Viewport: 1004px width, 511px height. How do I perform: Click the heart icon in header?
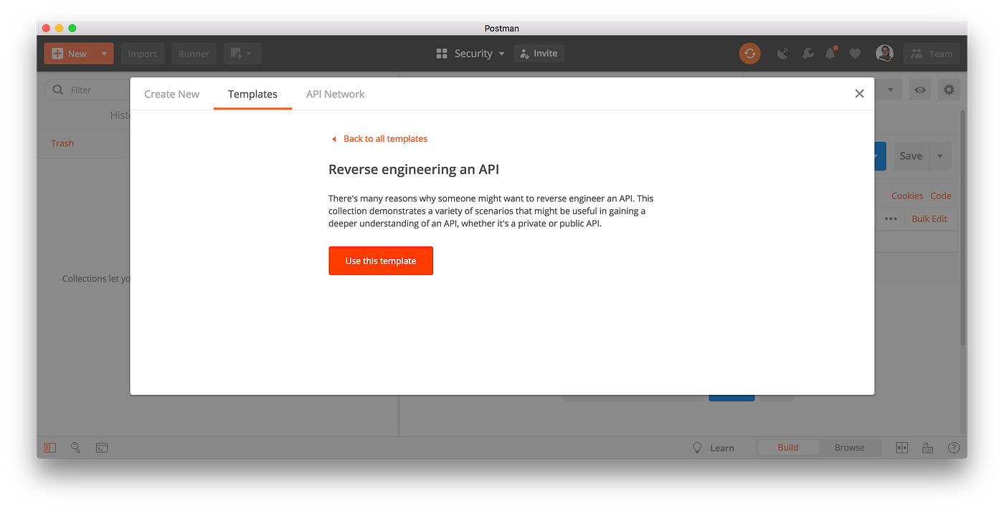click(855, 54)
